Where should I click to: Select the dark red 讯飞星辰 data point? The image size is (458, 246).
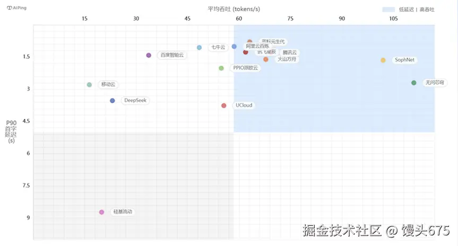(245, 52)
